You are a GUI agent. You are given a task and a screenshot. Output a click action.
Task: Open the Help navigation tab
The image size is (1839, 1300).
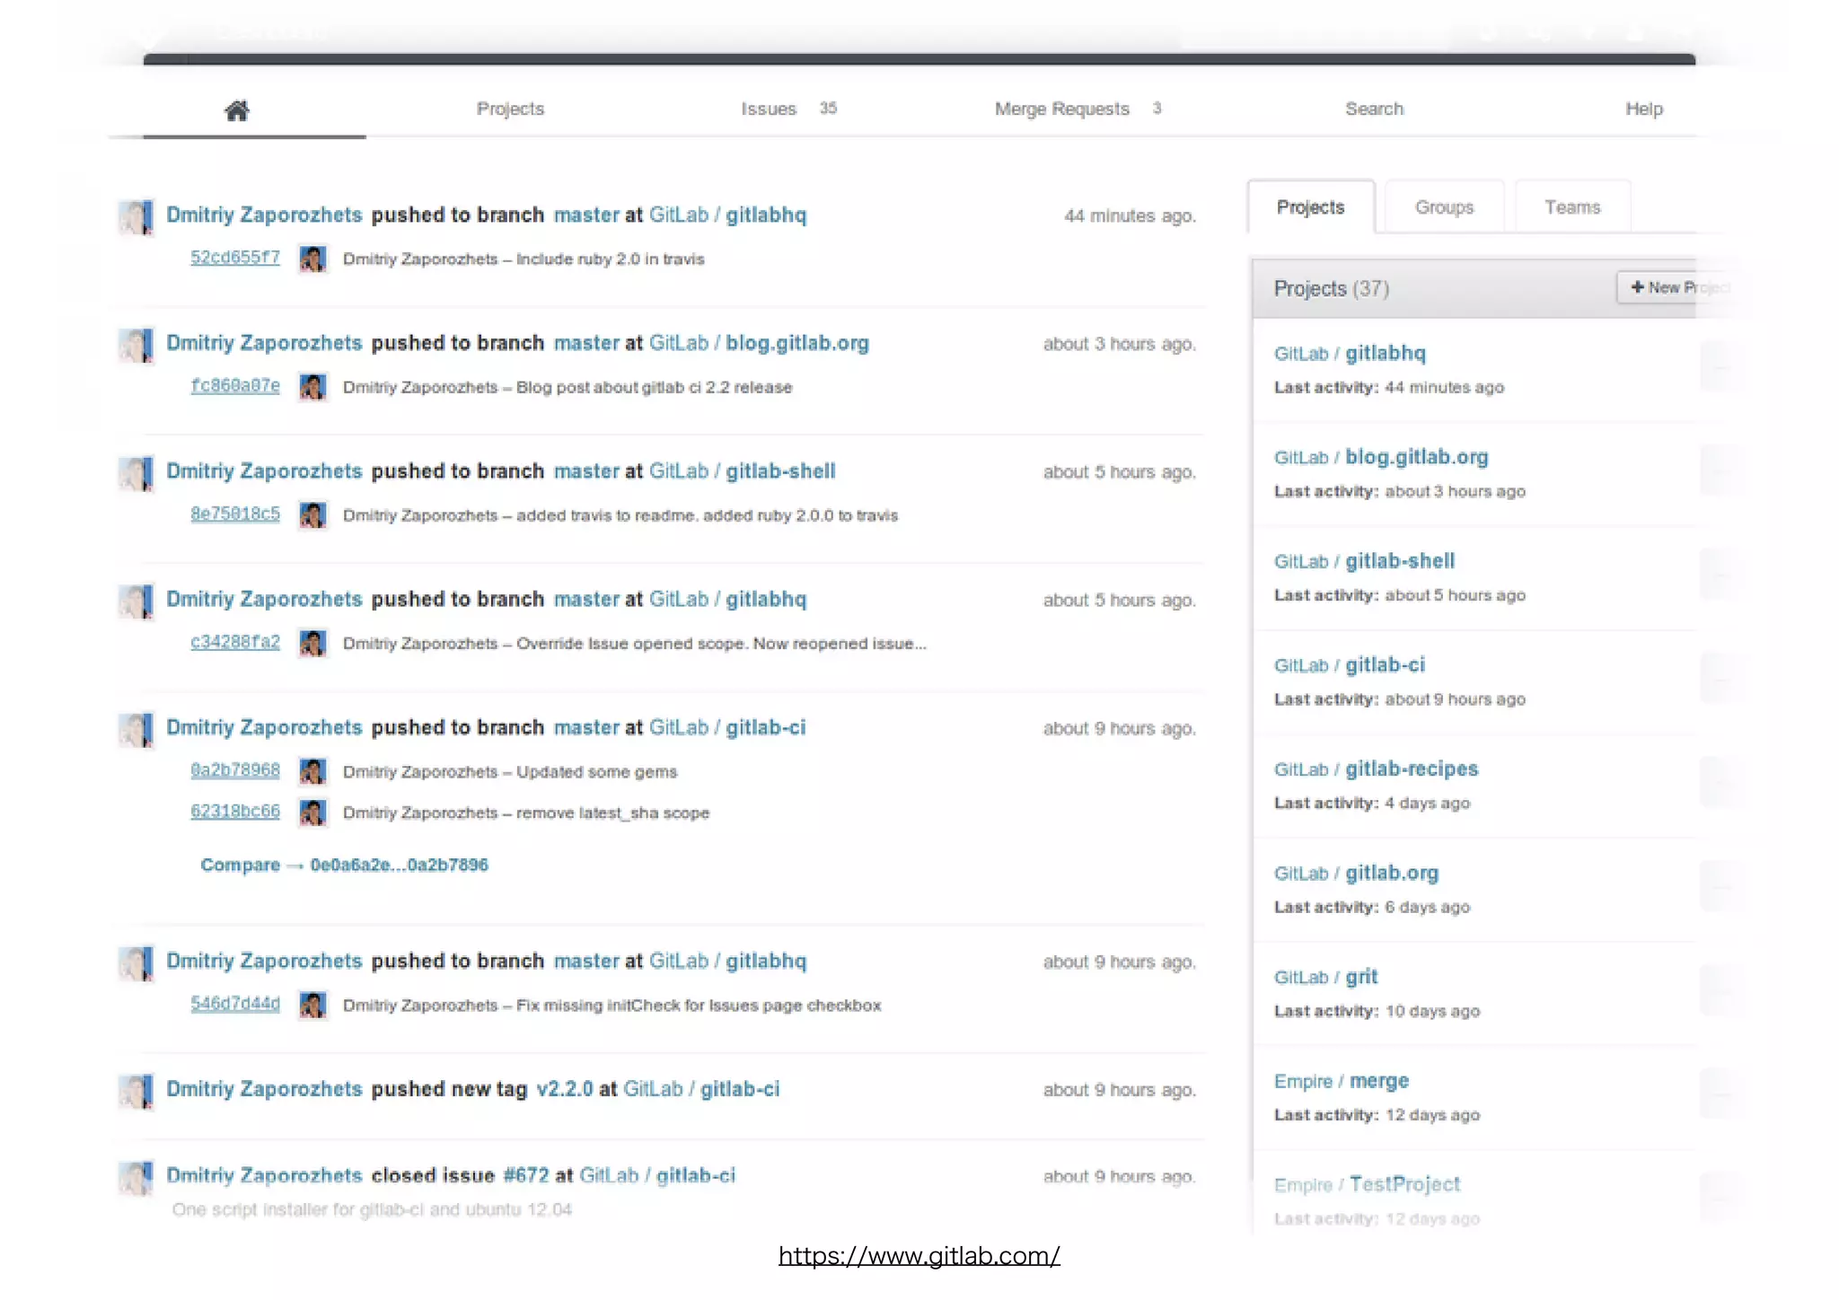point(1644,109)
